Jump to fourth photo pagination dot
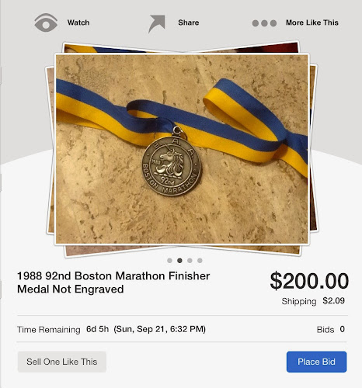The height and width of the screenshot is (388, 362). (200, 261)
